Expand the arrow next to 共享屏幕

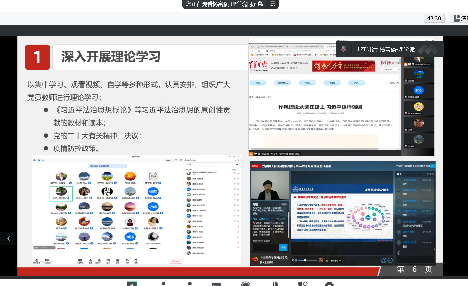tap(85, 261)
